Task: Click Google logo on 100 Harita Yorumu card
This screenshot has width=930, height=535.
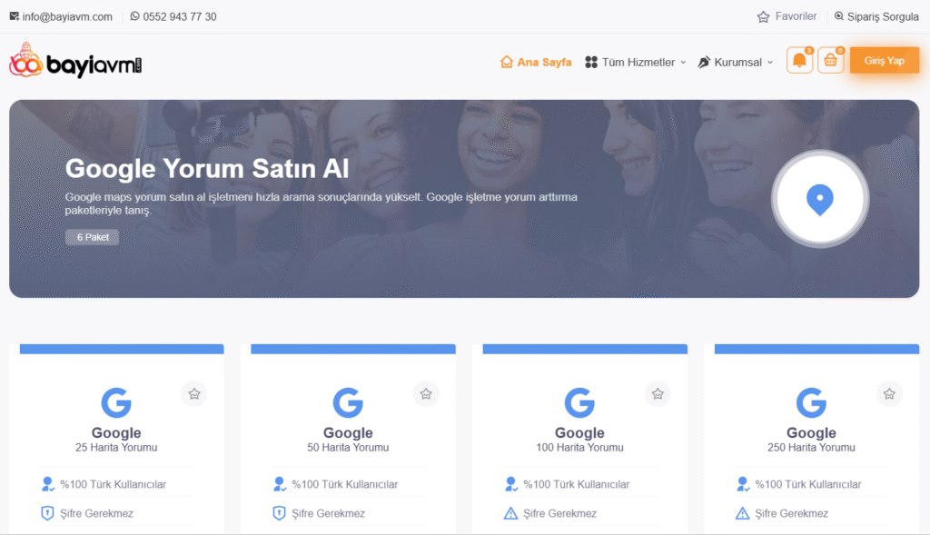Action: [x=579, y=402]
